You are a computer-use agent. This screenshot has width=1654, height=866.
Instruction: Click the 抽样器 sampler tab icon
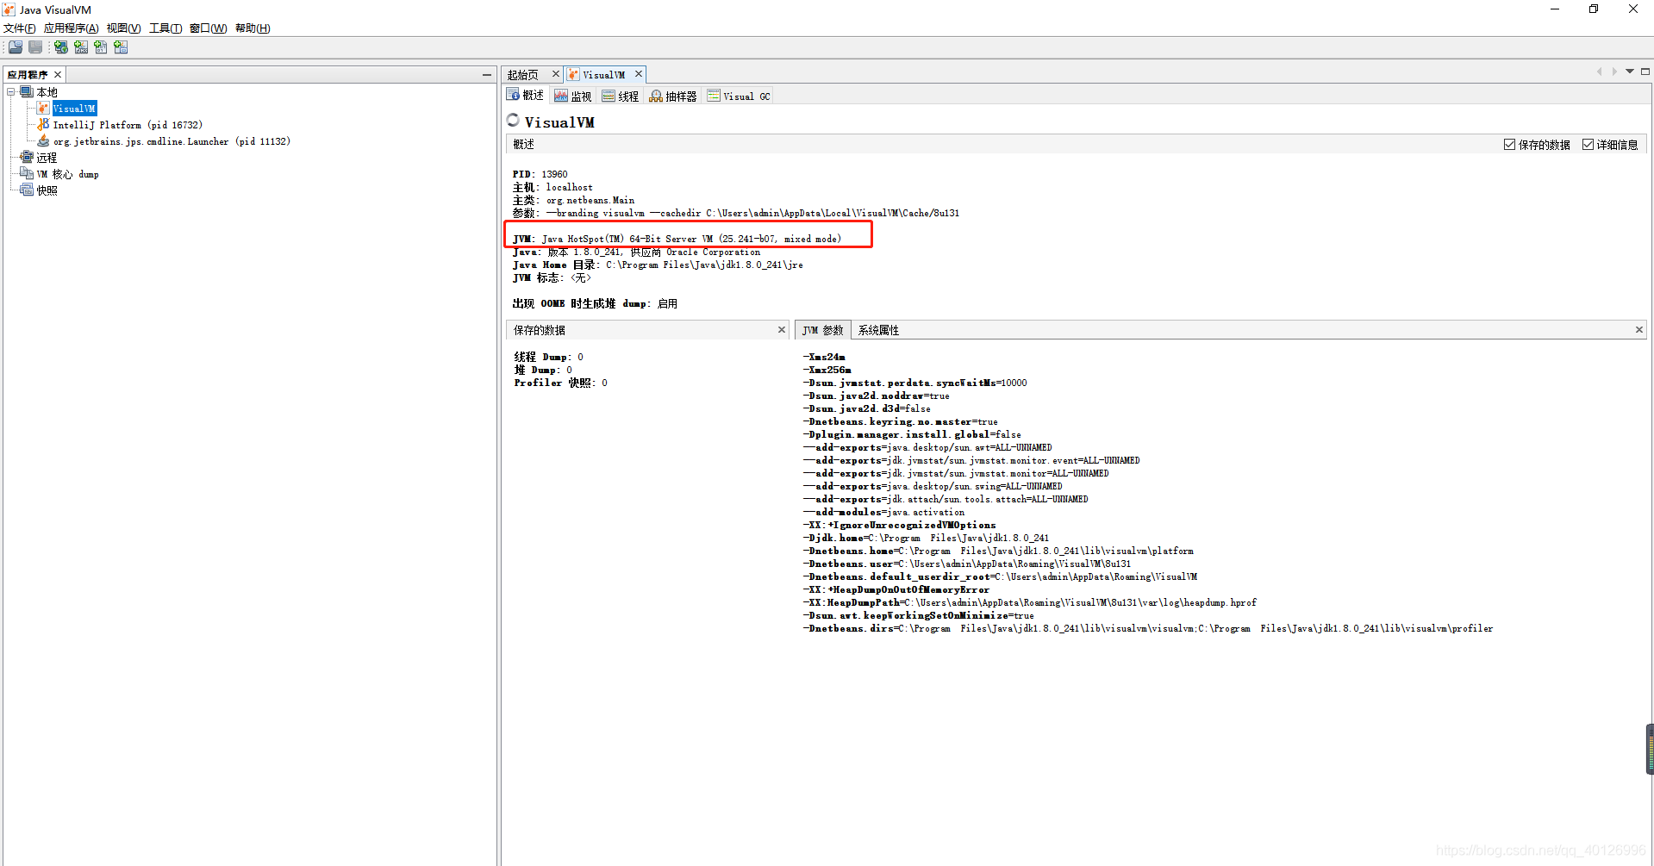656,96
